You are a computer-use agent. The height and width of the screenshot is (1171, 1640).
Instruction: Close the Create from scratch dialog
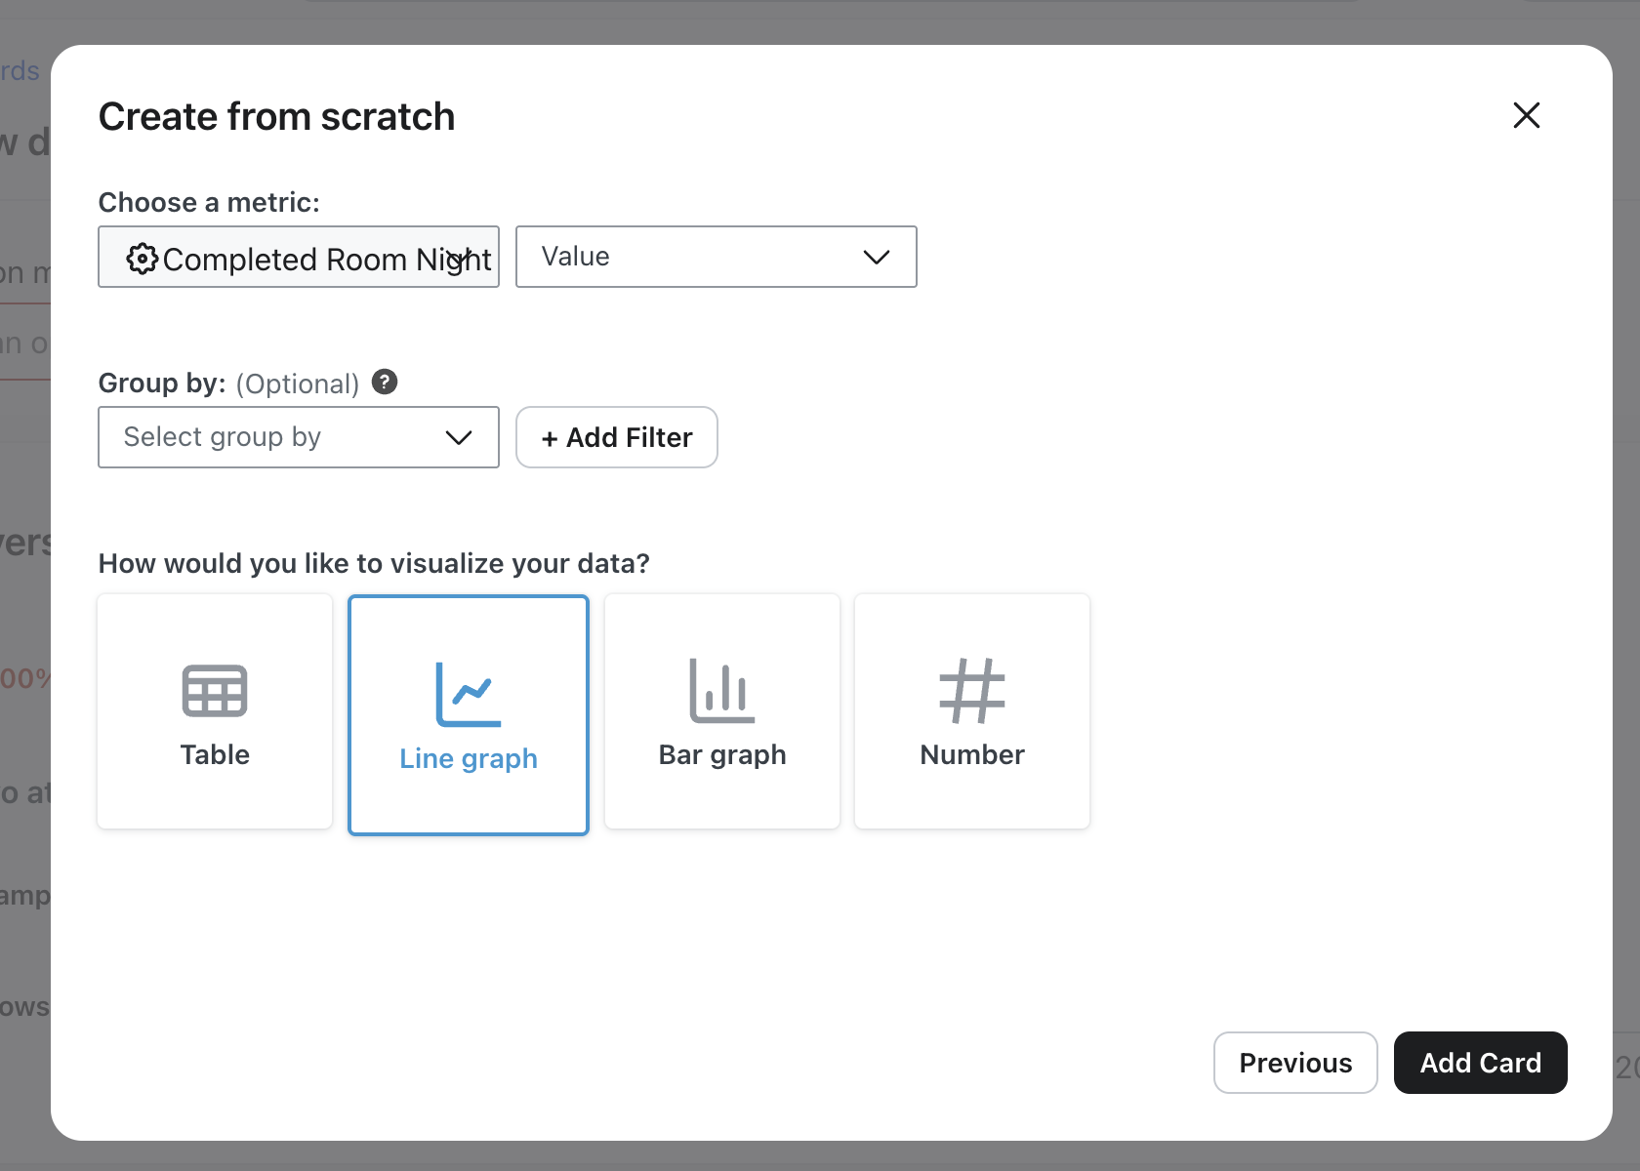[1527, 115]
